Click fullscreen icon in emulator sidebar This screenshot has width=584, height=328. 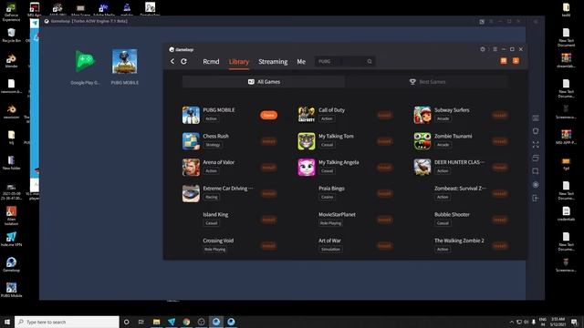click(536, 145)
